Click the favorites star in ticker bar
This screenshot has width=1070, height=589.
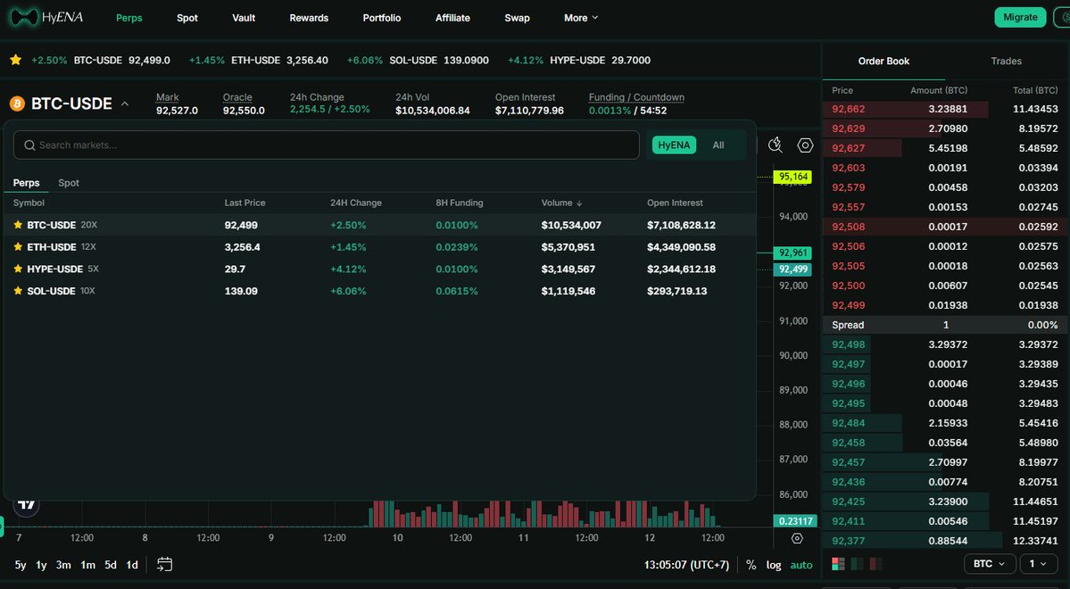[x=16, y=60]
